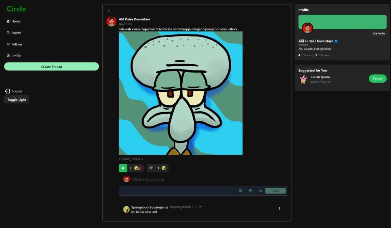Open Home from the sidebar
The image size is (391, 228).
pos(13,21)
